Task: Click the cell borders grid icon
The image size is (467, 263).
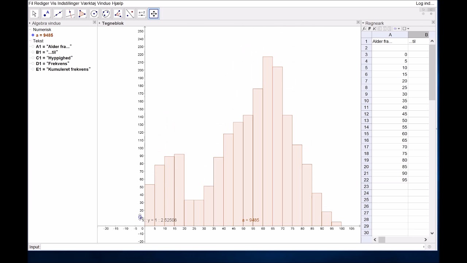Action: [x=404, y=29]
